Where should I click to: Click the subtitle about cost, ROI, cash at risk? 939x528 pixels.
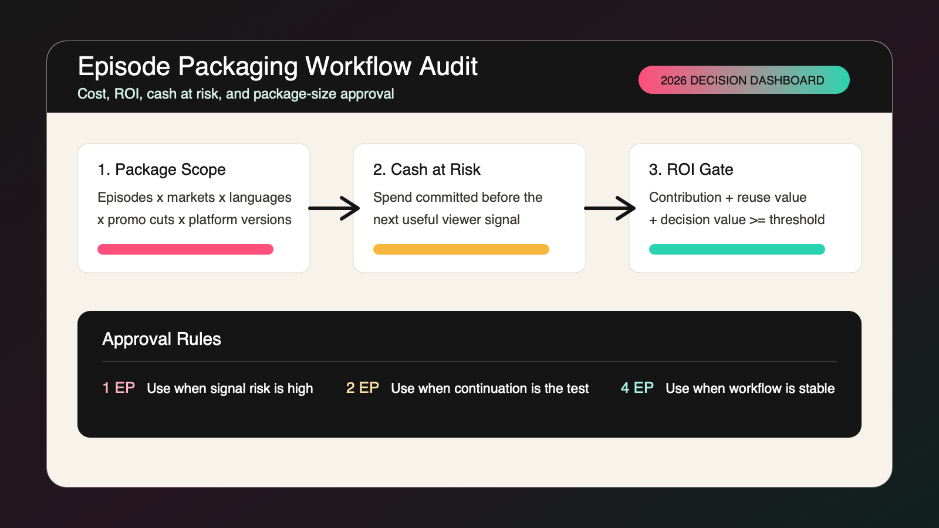(236, 94)
